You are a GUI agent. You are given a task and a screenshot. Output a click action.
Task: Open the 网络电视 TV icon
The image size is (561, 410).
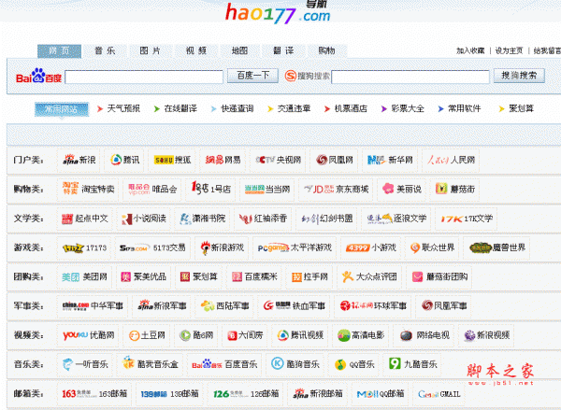(x=406, y=335)
